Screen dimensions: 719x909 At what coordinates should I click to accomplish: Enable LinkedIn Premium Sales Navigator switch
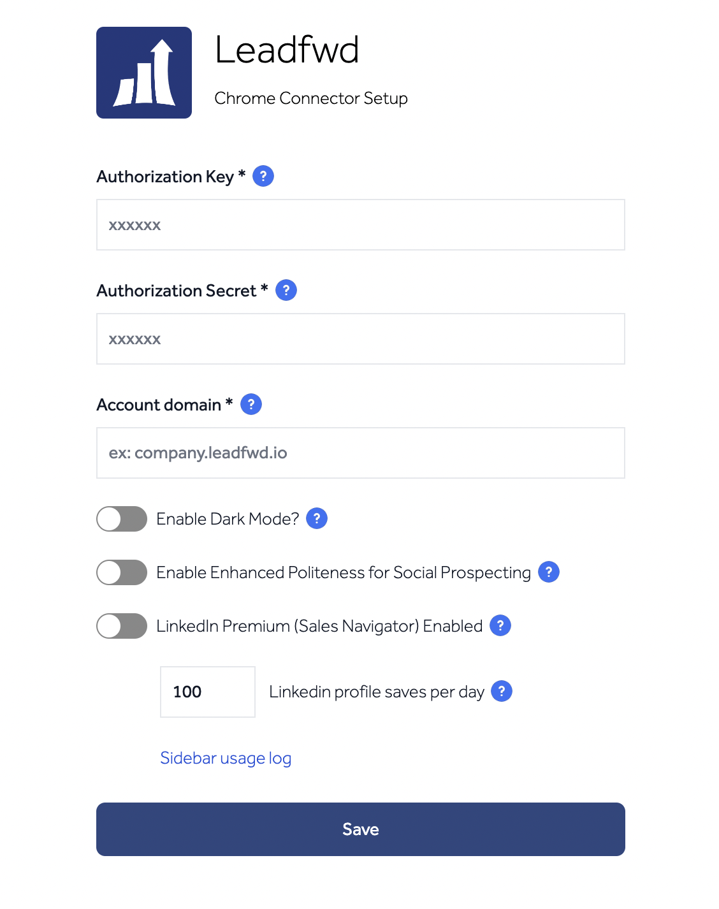coord(122,626)
